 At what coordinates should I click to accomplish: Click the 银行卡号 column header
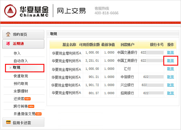point(157,45)
